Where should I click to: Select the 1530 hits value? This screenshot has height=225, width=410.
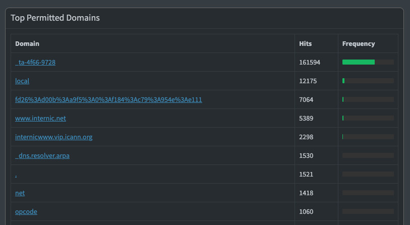[x=306, y=156]
